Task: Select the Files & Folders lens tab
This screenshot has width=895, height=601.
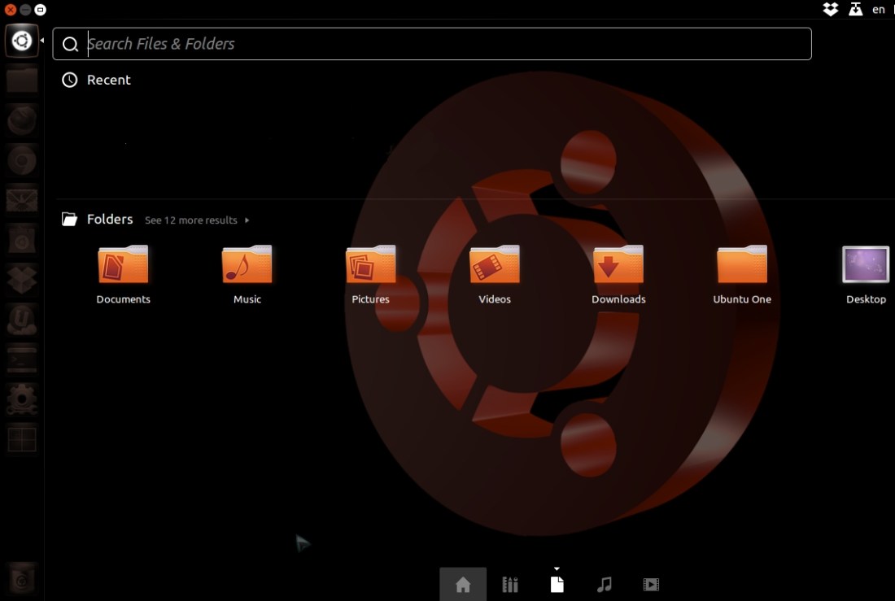Action: click(557, 584)
